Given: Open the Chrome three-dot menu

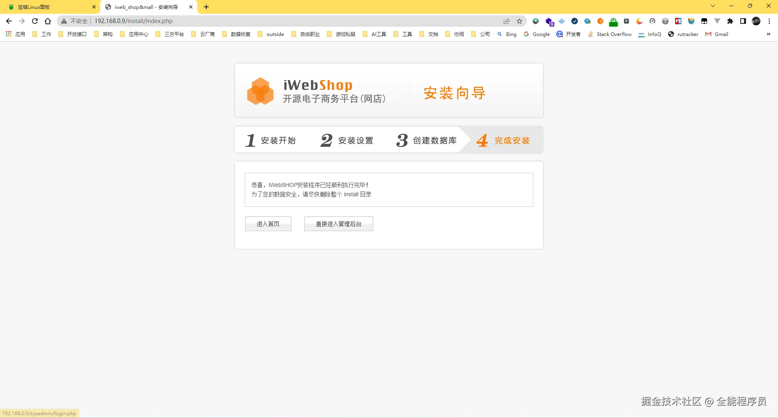Looking at the screenshot, I should click(x=769, y=21).
